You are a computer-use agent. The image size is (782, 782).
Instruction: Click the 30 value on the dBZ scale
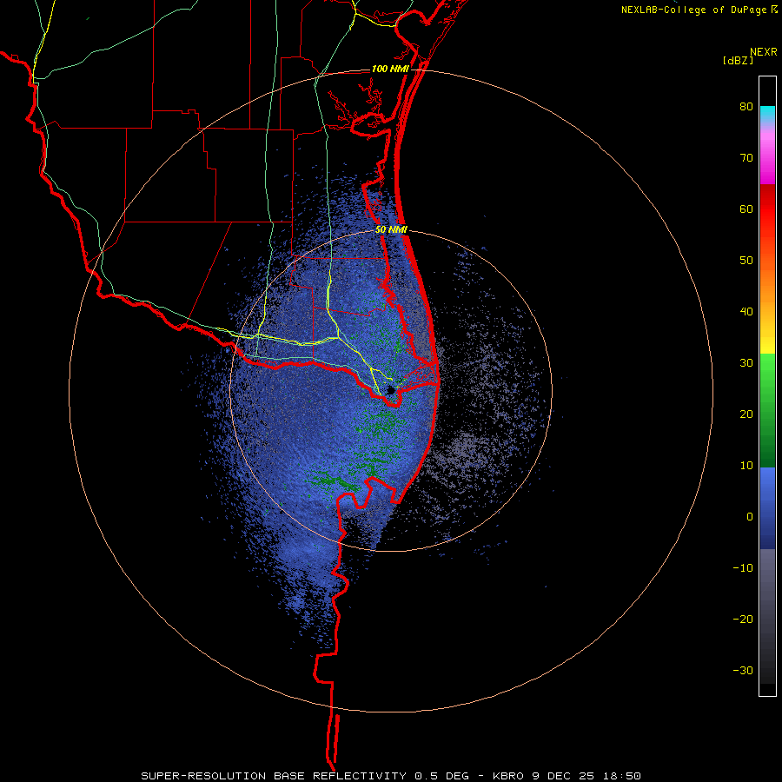click(746, 362)
